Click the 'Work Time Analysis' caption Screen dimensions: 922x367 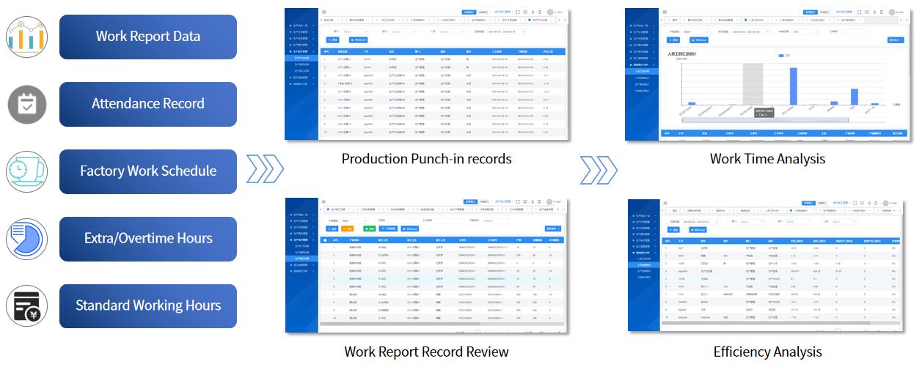767,159
